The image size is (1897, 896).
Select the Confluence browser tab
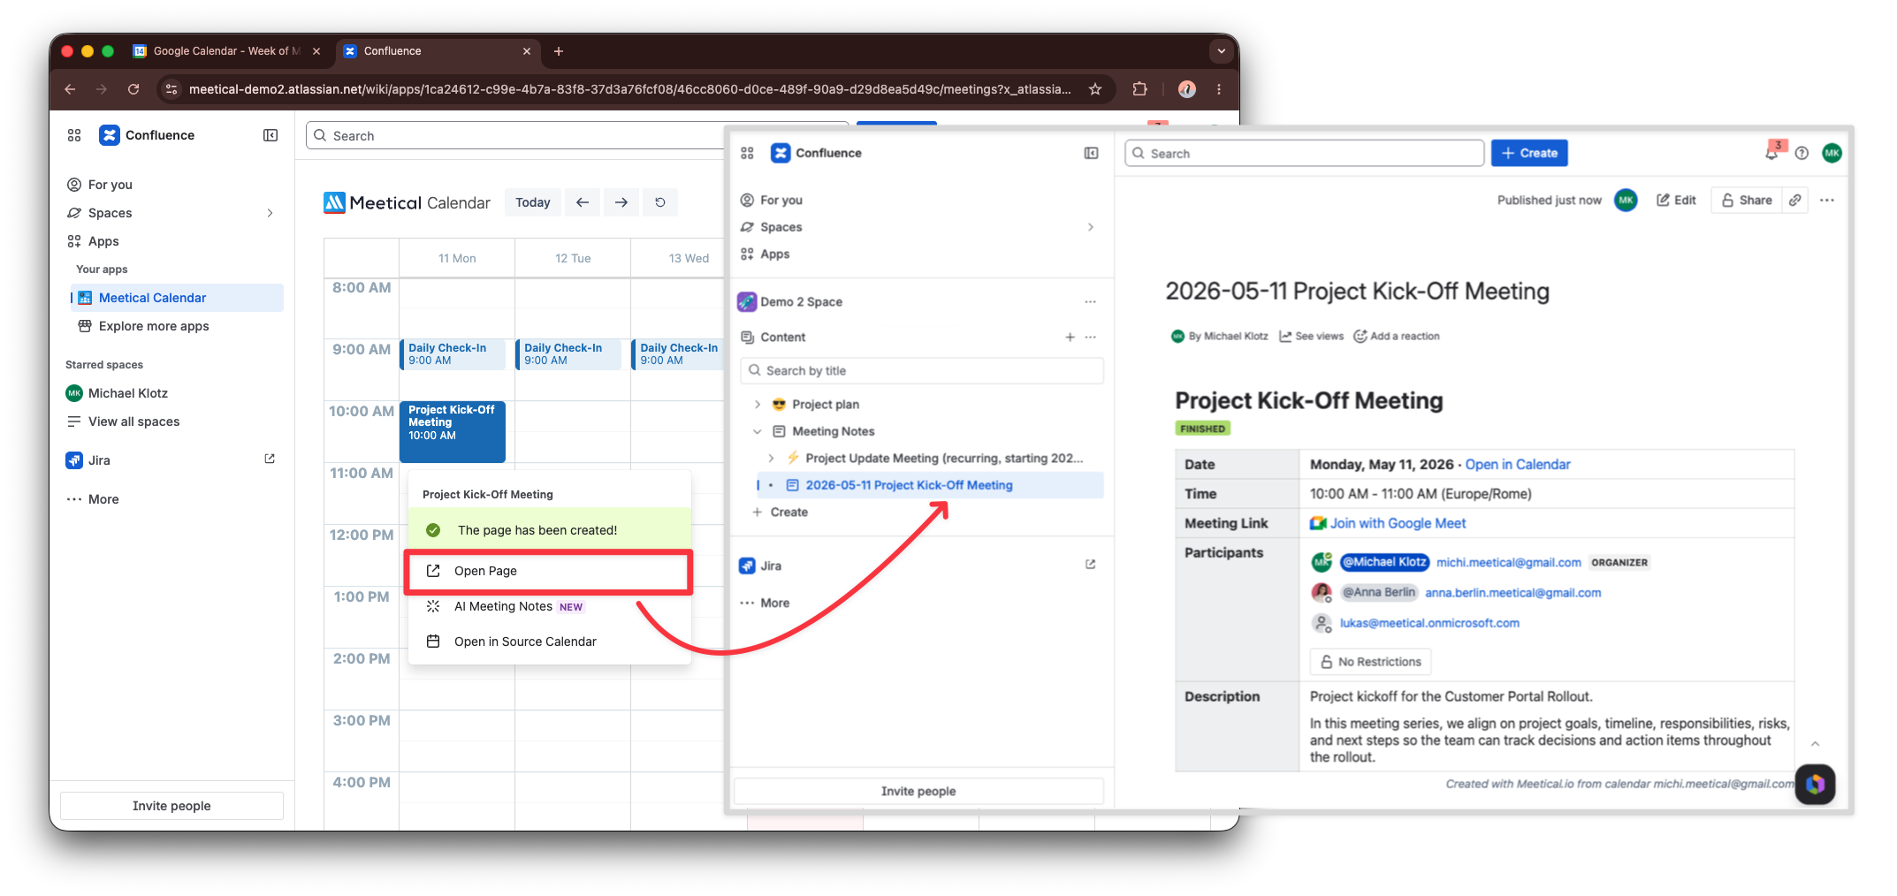(x=438, y=51)
